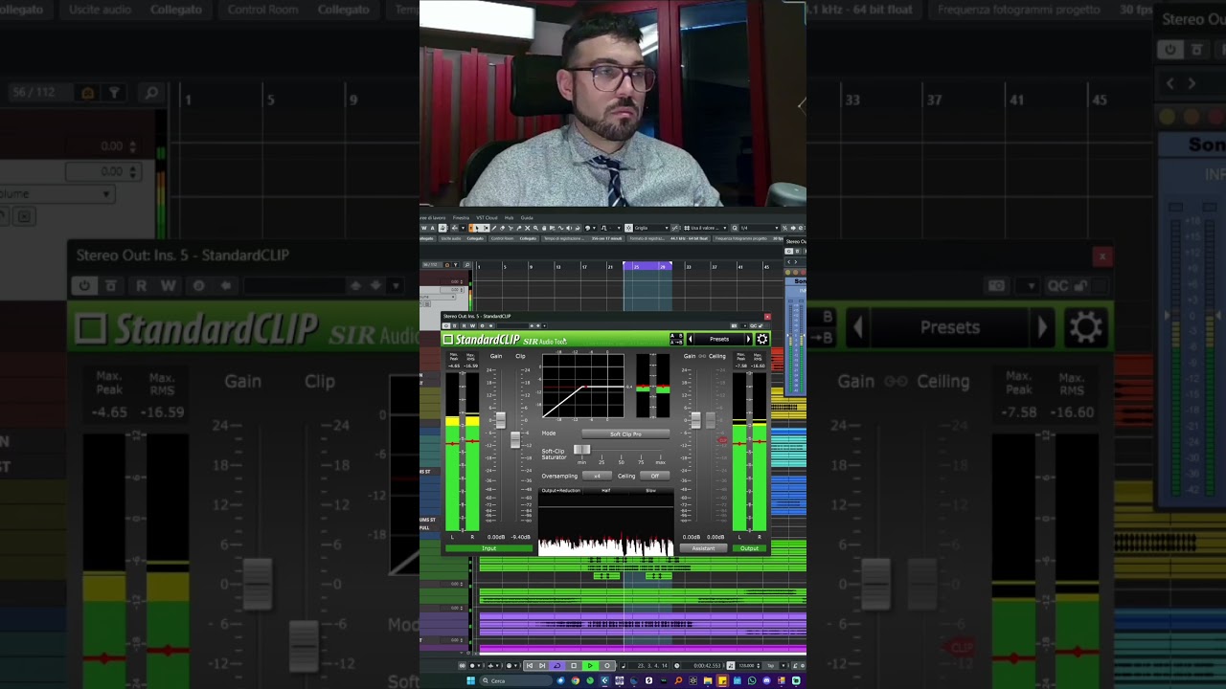
Task: Open Discord from the taskbar
Action: point(766,681)
